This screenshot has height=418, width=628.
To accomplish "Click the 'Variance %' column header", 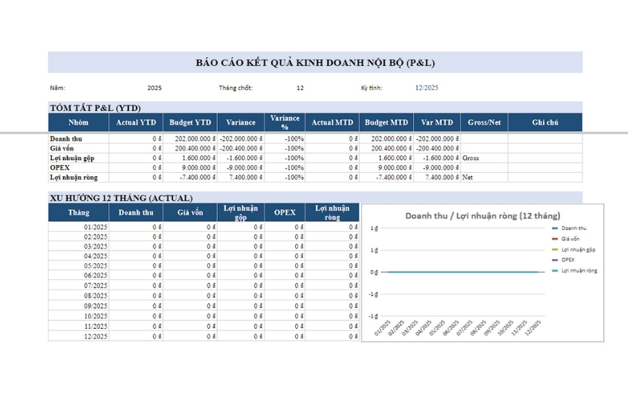I will click(285, 123).
